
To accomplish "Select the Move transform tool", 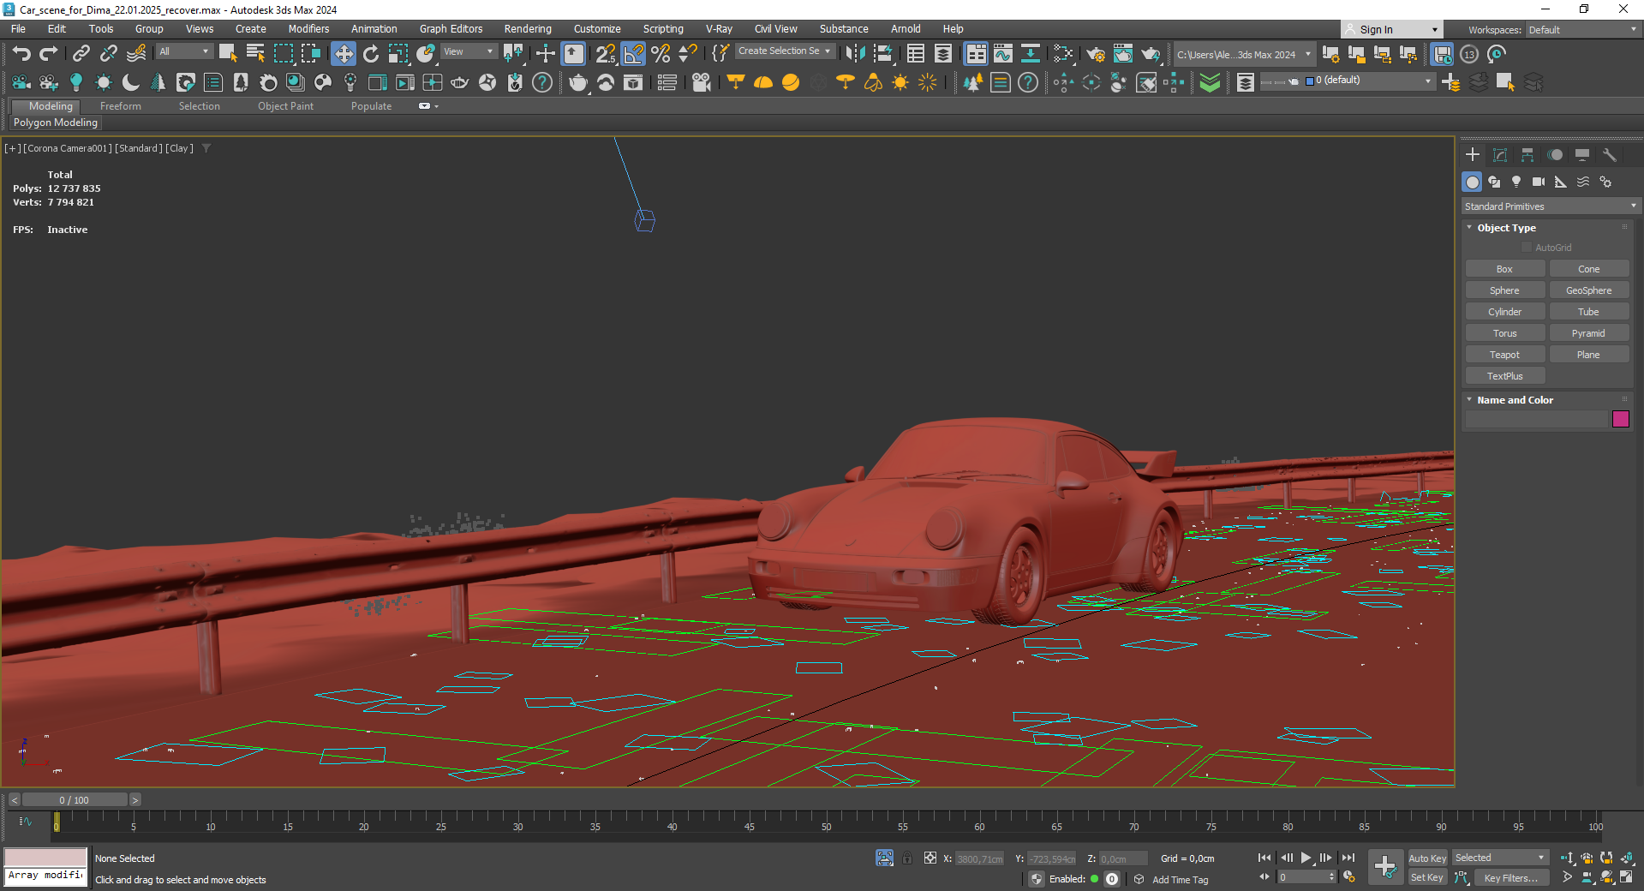I will pyautogui.click(x=343, y=54).
